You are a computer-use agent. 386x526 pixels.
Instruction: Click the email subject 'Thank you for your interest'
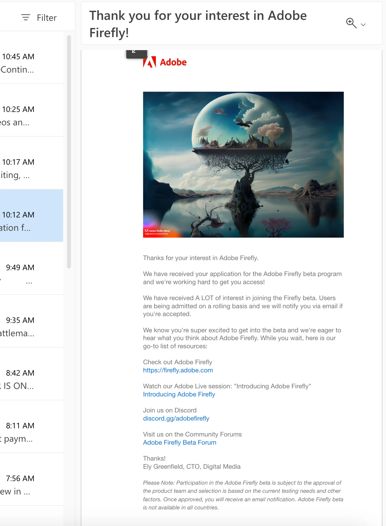(x=198, y=24)
